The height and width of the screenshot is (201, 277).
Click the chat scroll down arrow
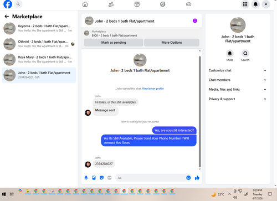click(x=199, y=169)
